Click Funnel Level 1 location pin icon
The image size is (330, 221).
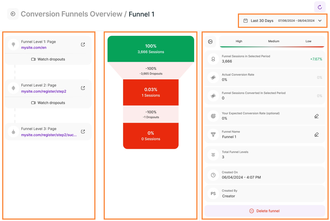point(13,44)
